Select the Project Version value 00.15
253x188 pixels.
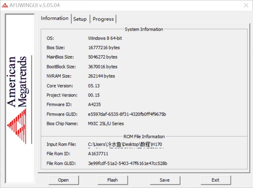94,95
